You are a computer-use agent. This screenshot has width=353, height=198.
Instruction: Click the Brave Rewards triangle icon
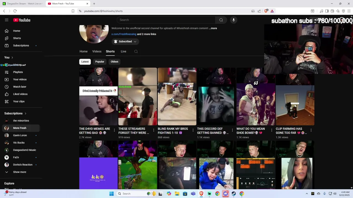click(x=272, y=11)
